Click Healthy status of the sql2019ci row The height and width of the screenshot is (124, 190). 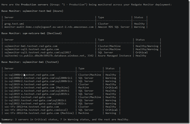[x=111, y=91]
